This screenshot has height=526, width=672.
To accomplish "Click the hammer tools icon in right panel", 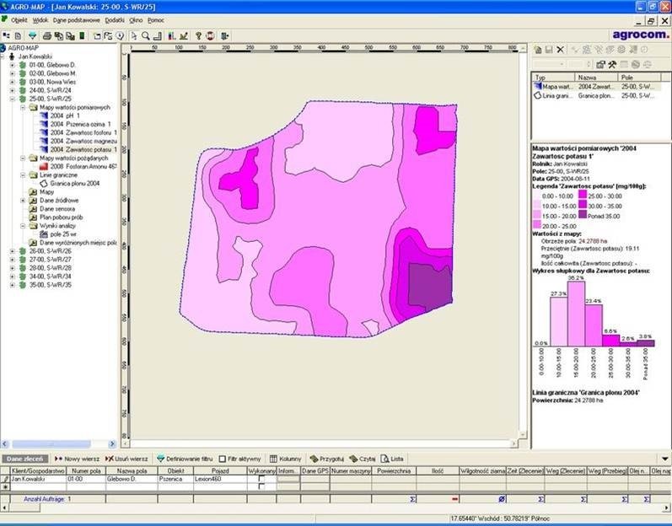I will point(613,64).
